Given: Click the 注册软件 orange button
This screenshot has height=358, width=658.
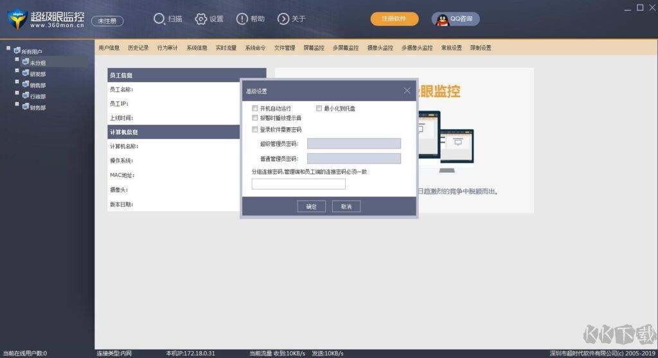Looking at the screenshot, I should pos(394,19).
